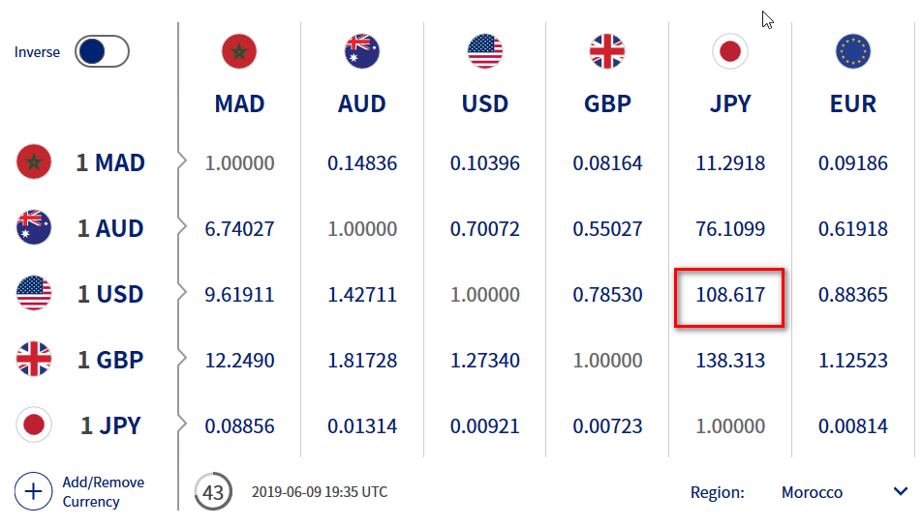Select the GBP column heading
Image resolution: width=923 pixels, height=526 pixels.
click(607, 104)
